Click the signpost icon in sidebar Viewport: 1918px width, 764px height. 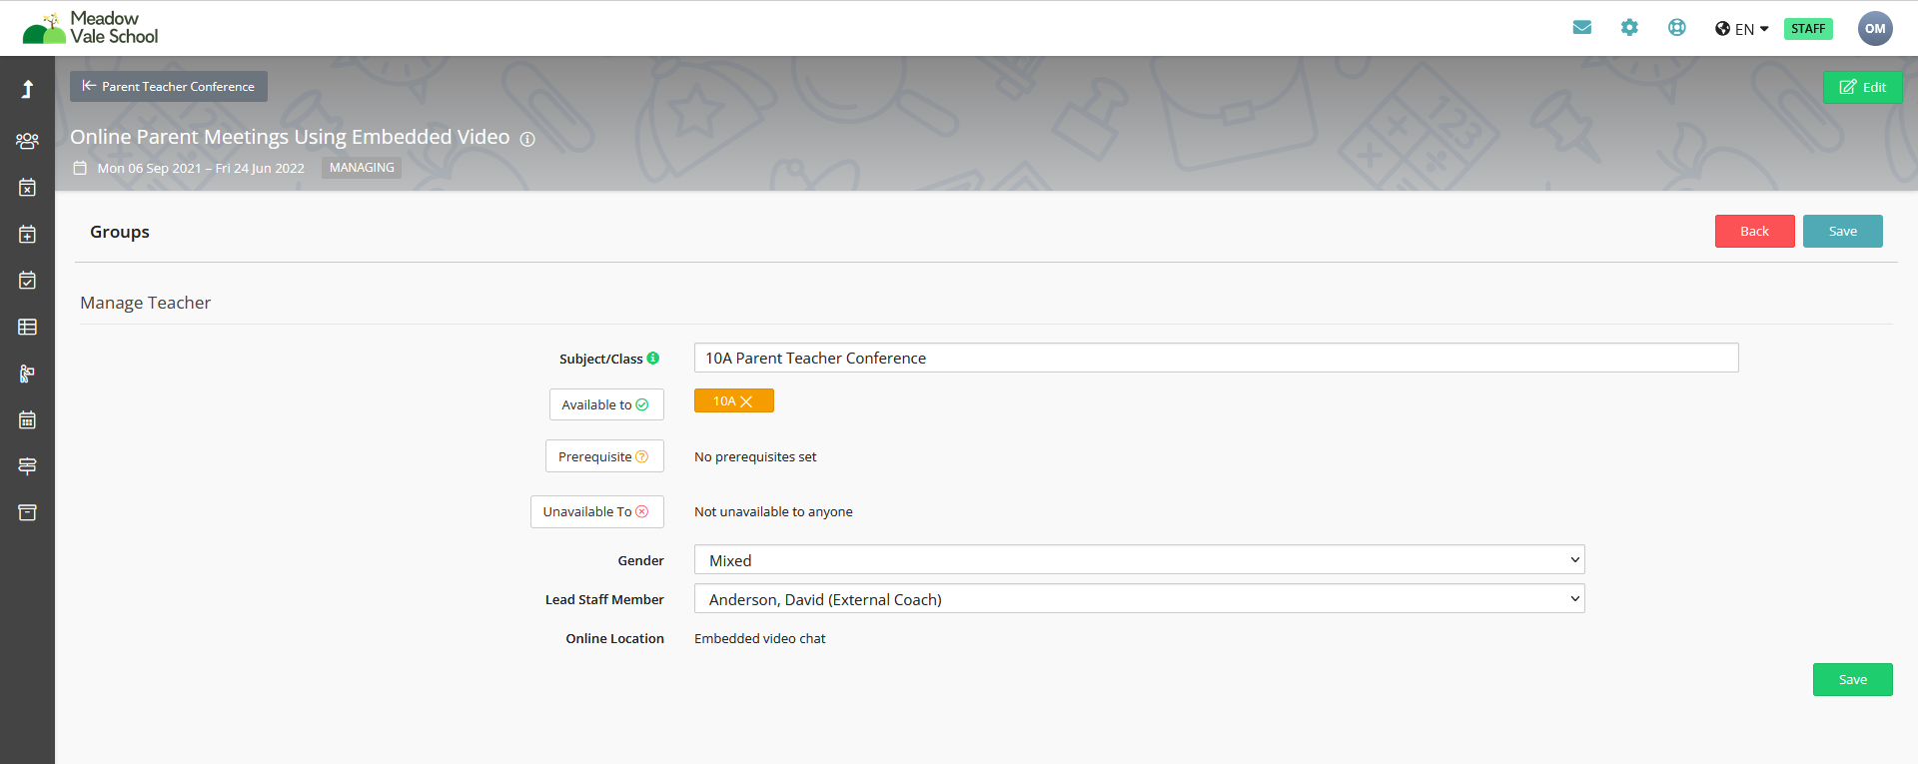(27, 466)
